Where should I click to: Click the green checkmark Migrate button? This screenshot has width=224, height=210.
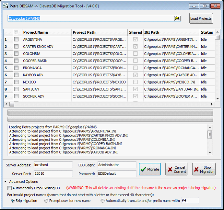click(x=150, y=169)
